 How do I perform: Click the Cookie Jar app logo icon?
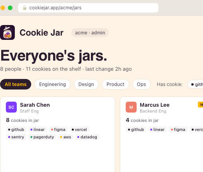tap(7, 32)
